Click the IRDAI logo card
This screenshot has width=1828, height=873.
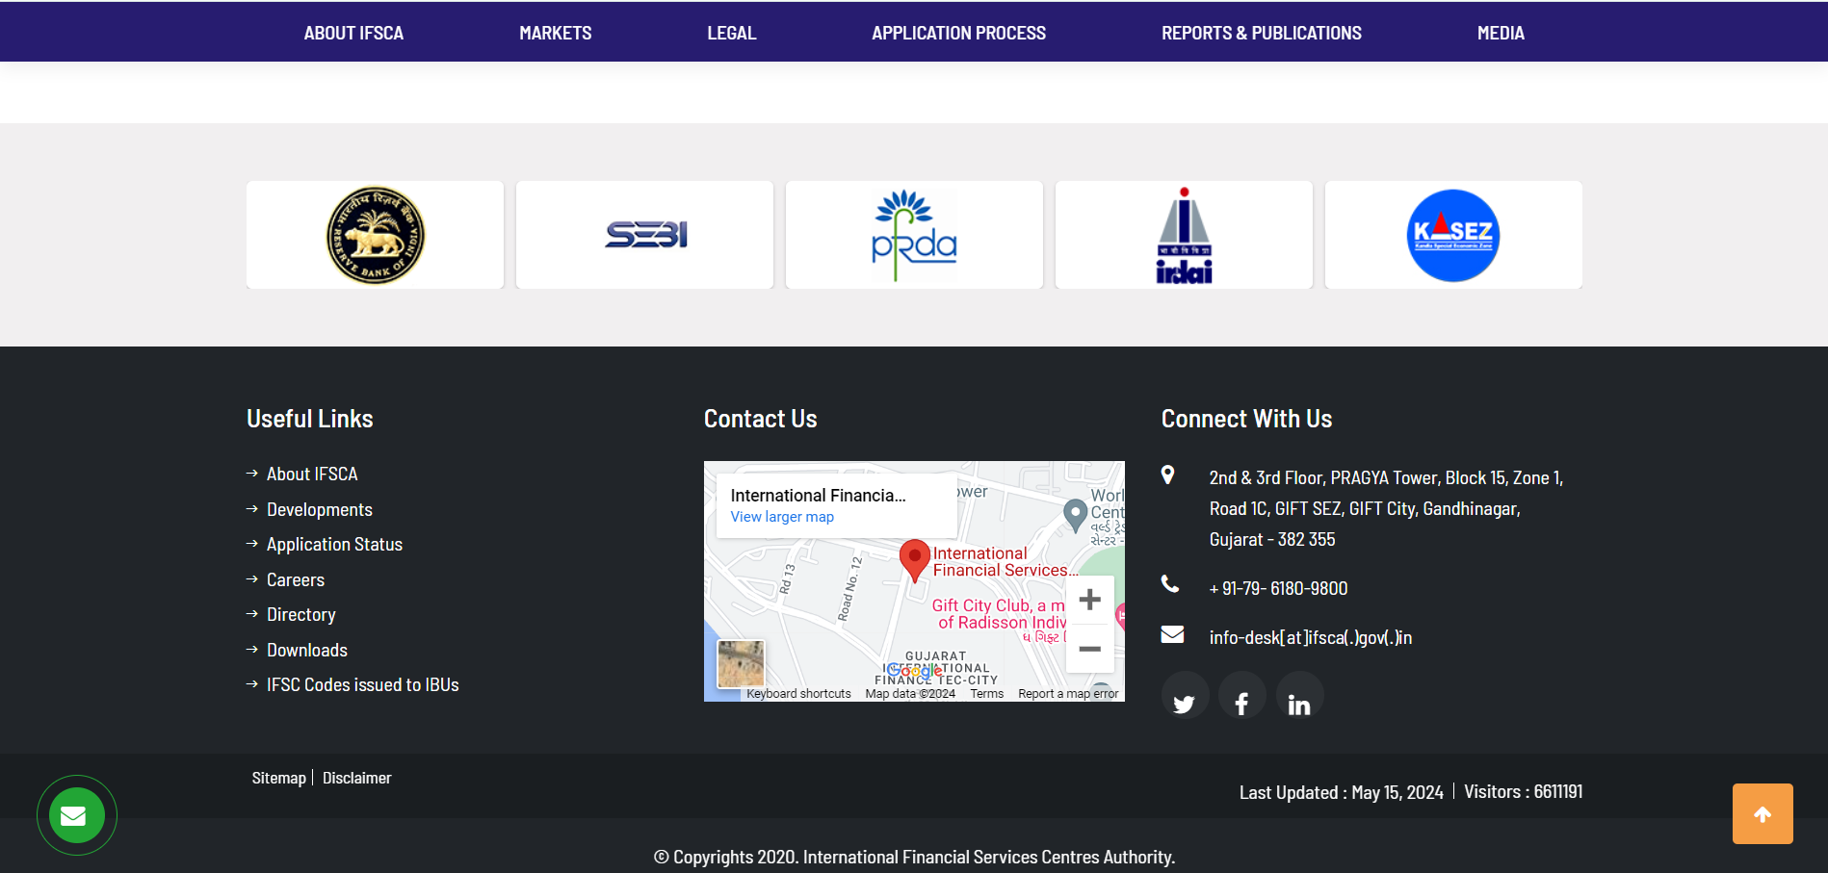point(1184,235)
